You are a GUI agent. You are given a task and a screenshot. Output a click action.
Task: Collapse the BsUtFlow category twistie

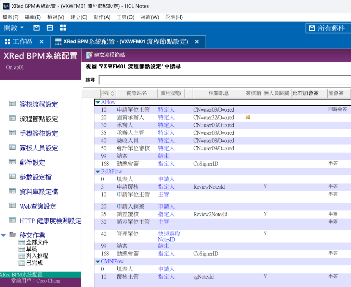pos(98,172)
